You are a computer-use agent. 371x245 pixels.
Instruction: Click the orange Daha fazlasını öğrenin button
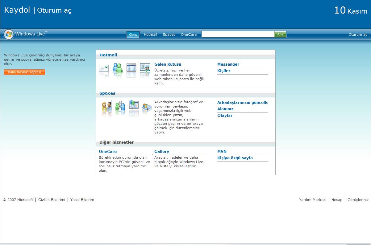24,72
